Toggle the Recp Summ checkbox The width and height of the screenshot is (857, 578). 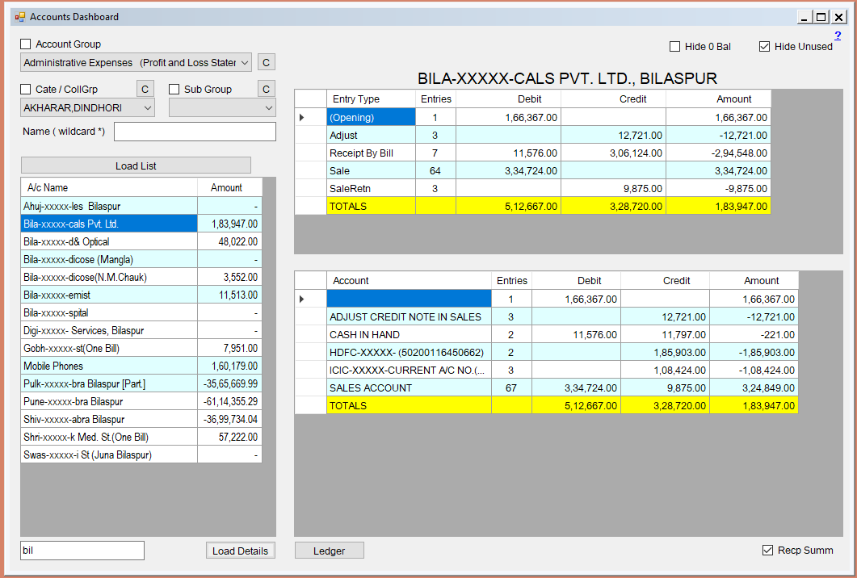tap(768, 550)
